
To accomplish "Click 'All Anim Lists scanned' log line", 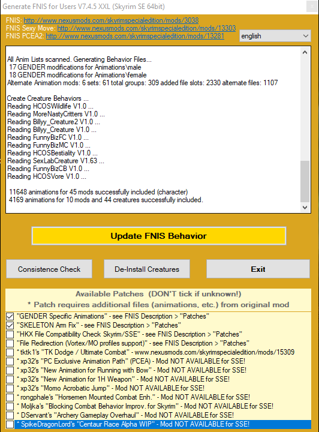I will coord(79,59).
